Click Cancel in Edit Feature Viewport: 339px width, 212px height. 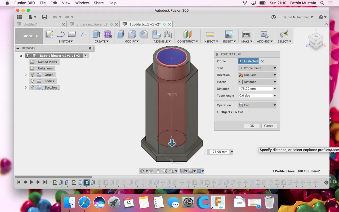[x=269, y=126]
